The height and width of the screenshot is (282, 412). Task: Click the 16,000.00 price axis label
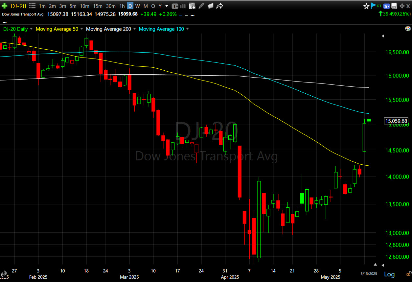[397, 75]
